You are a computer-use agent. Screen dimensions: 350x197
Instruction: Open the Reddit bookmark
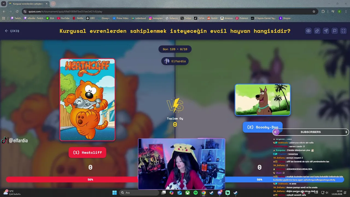point(212,18)
